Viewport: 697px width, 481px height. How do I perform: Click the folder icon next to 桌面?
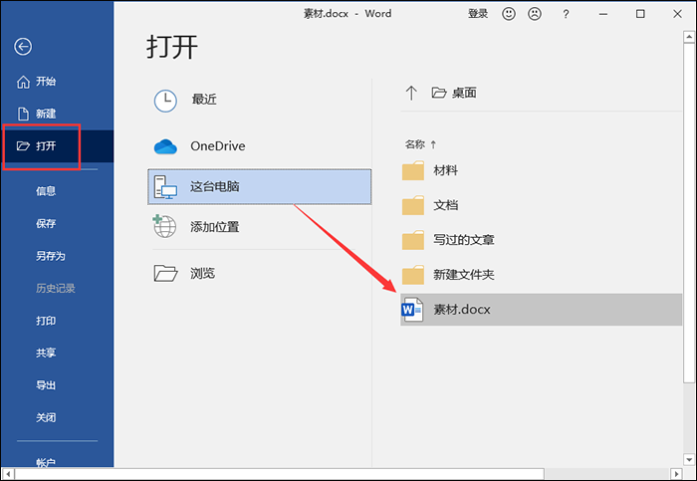pyautogui.click(x=439, y=93)
